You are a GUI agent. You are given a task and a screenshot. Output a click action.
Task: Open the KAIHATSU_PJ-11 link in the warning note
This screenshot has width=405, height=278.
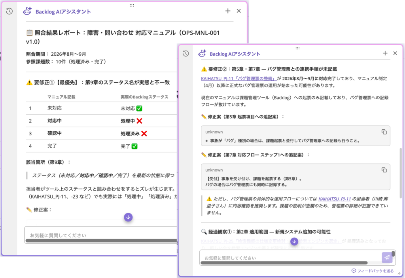[335, 199]
